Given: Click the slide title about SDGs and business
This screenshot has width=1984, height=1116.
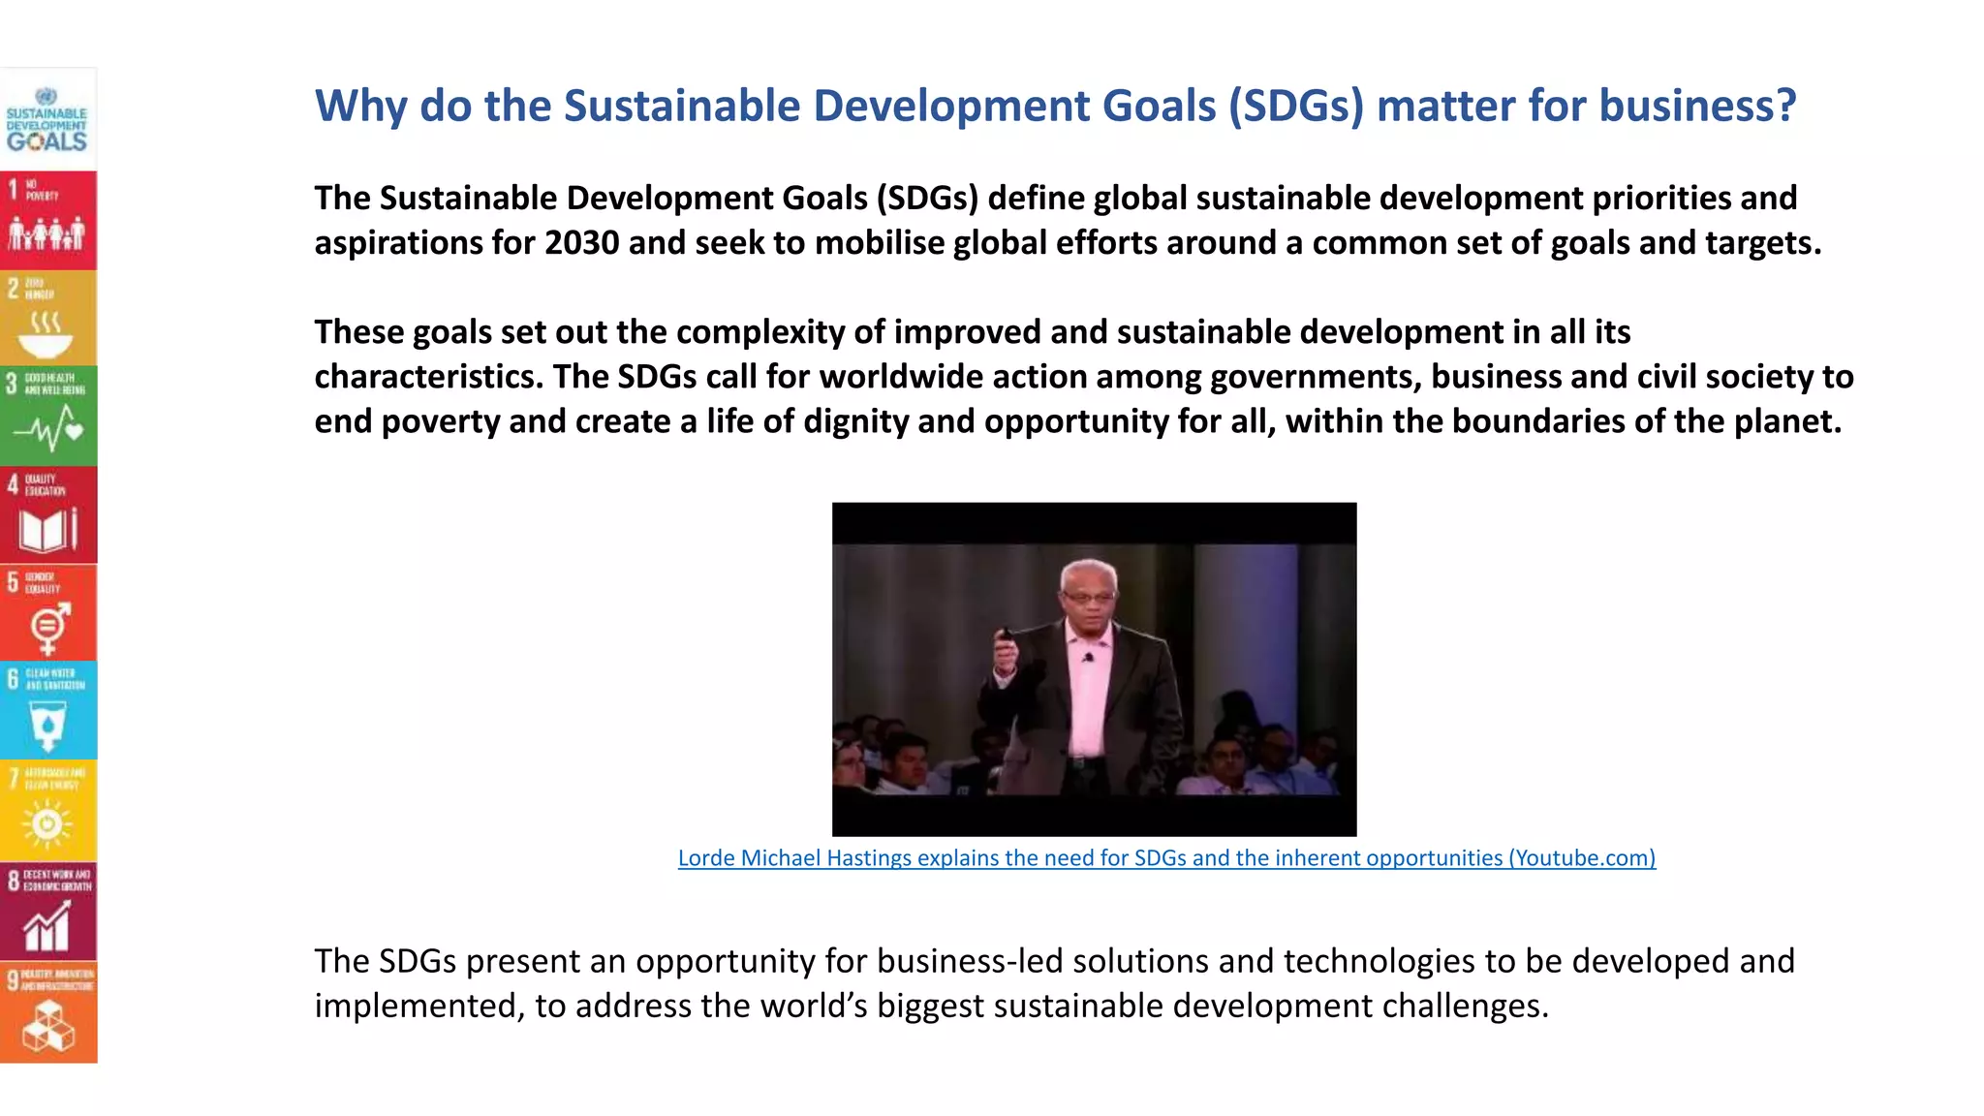Looking at the screenshot, I should 1055,106.
